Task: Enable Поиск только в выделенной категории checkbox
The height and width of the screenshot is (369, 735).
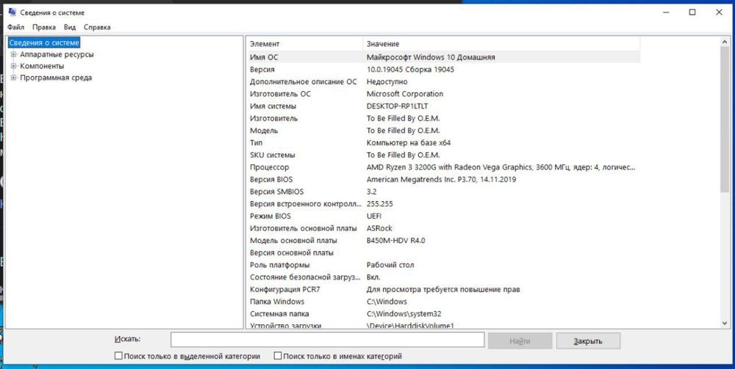Action: point(118,356)
